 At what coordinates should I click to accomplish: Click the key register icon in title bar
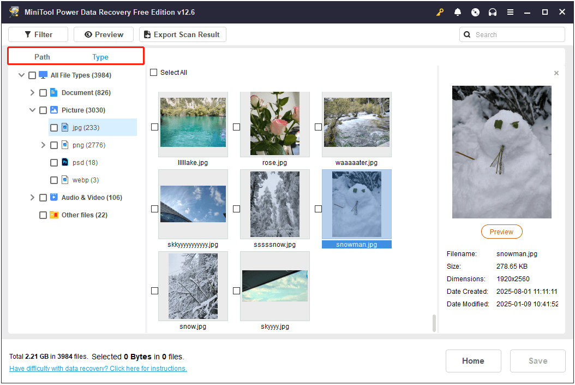(440, 12)
